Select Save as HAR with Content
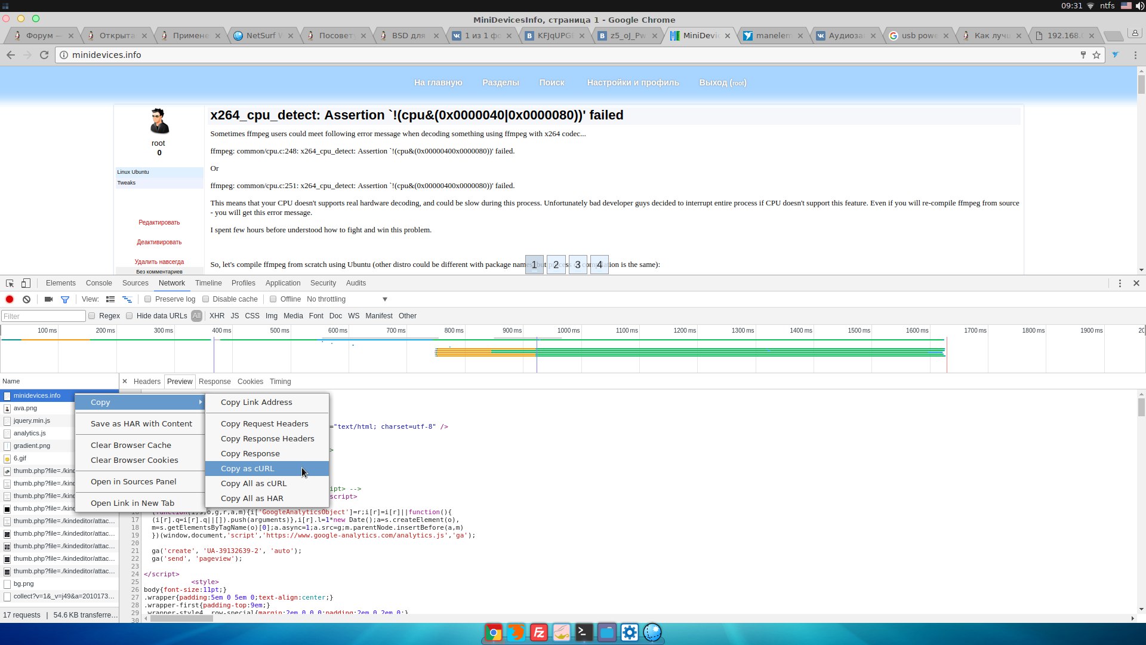Image resolution: width=1146 pixels, height=645 pixels. [x=140, y=424]
